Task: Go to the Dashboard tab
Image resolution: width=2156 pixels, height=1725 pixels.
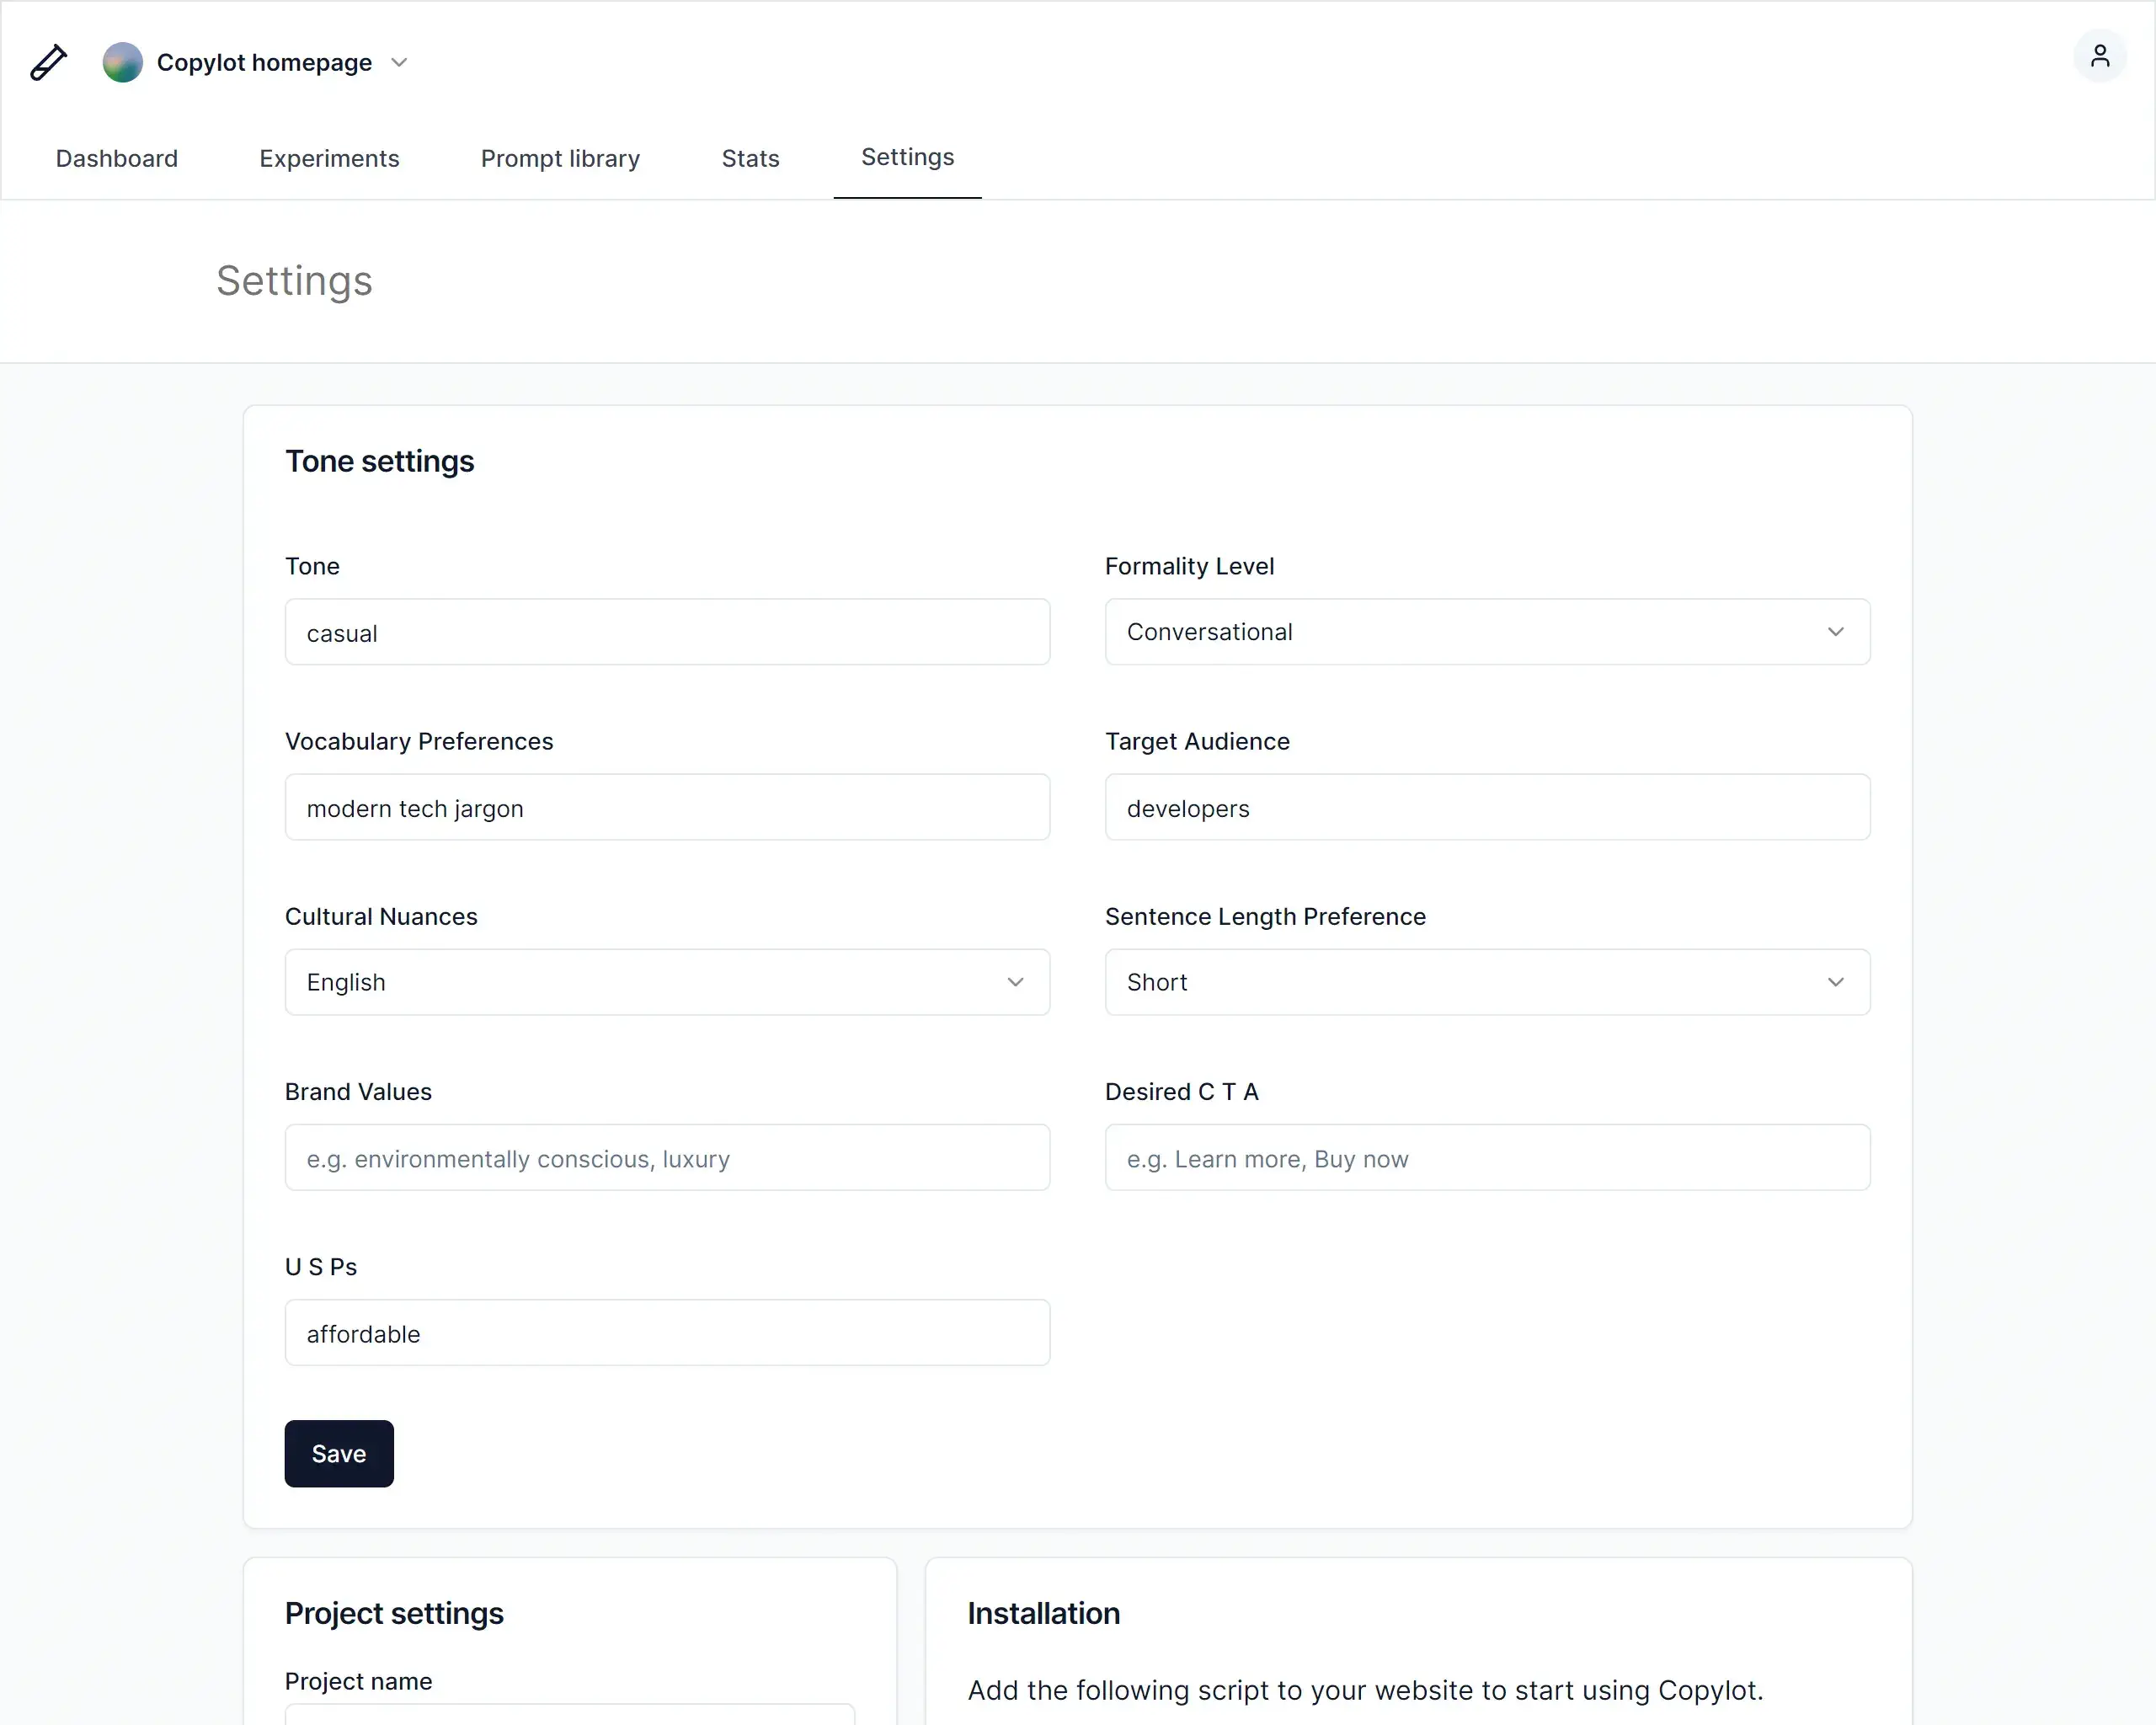Action: coord(117,158)
